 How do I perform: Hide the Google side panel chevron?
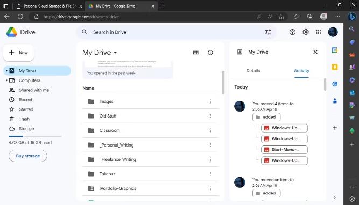click(334, 197)
